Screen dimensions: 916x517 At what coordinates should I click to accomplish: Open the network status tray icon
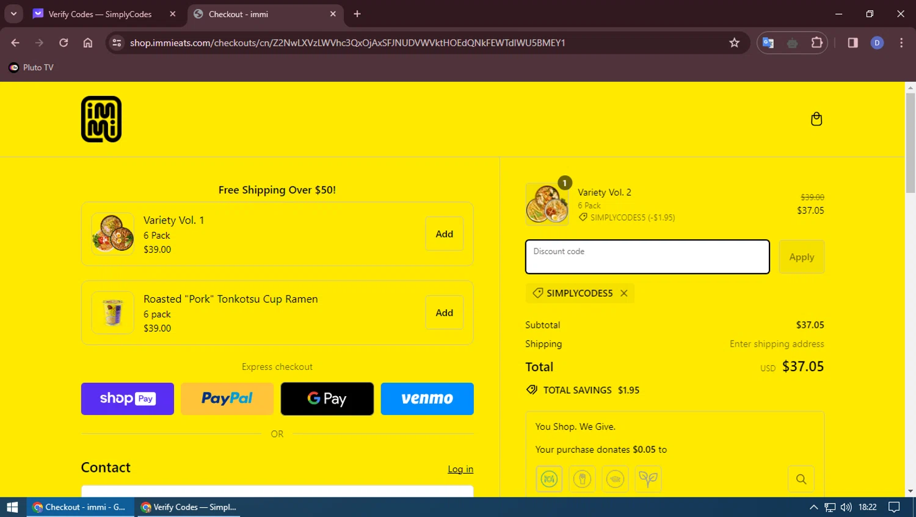(830, 507)
